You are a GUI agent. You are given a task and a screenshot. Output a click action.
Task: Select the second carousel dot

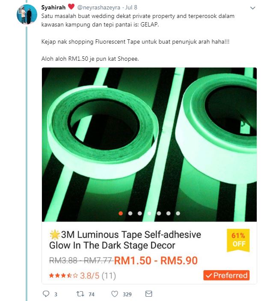[x=130, y=213]
